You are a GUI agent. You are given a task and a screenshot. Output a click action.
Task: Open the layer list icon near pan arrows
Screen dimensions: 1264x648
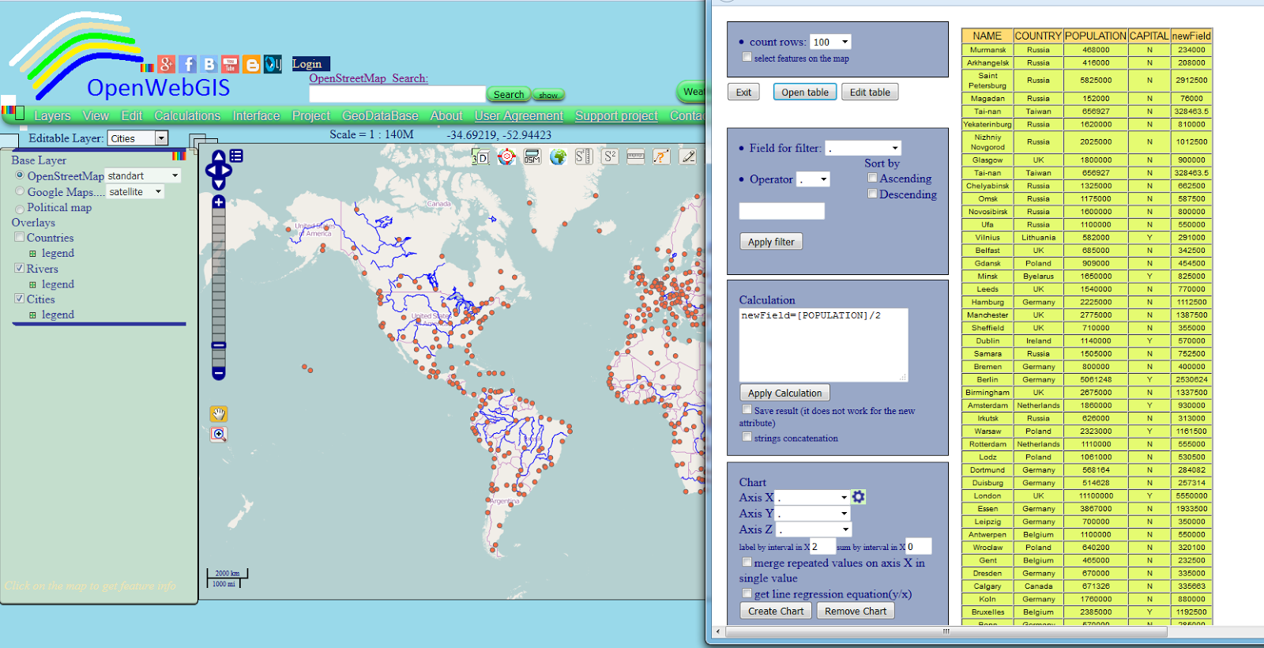pos(236,156)
